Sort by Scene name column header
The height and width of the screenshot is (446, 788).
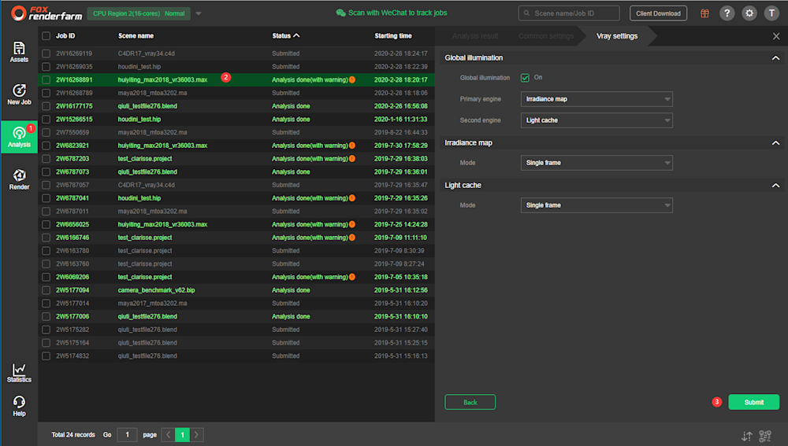tap(136, 35)
